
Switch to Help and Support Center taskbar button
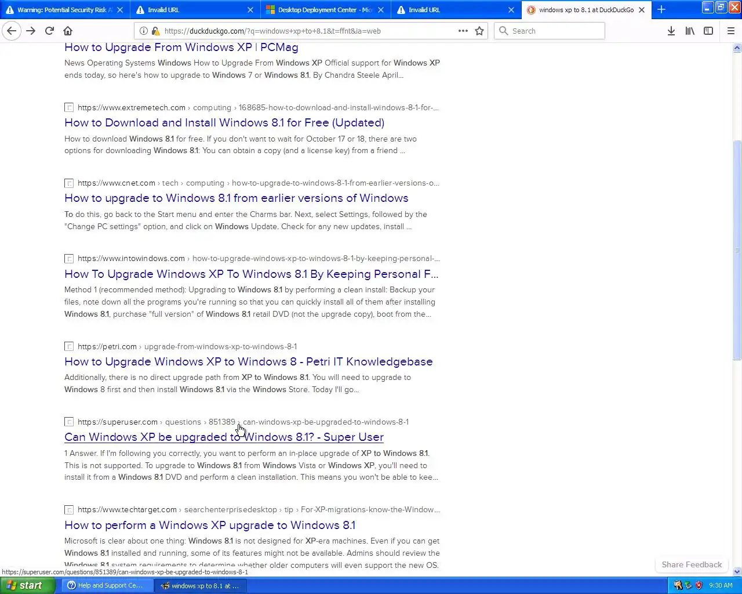107,585
